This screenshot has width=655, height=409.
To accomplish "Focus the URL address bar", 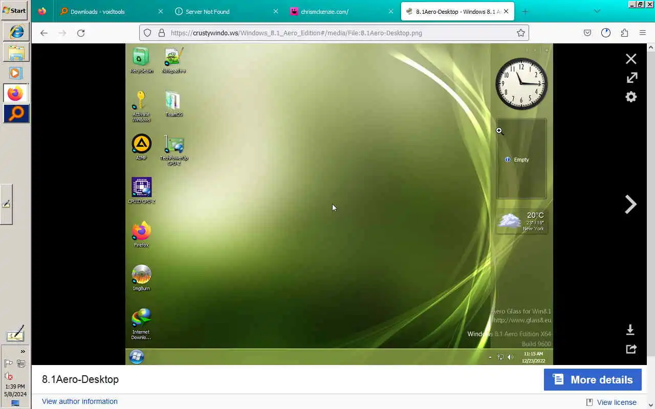I will coord(334,33).
